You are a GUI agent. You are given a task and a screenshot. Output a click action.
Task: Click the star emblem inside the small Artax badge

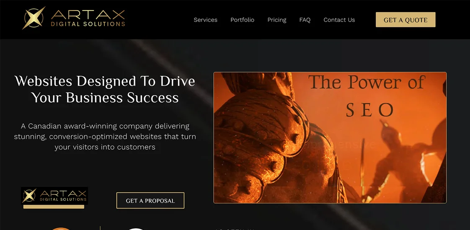pyautogui.click(x=29, y=196)
